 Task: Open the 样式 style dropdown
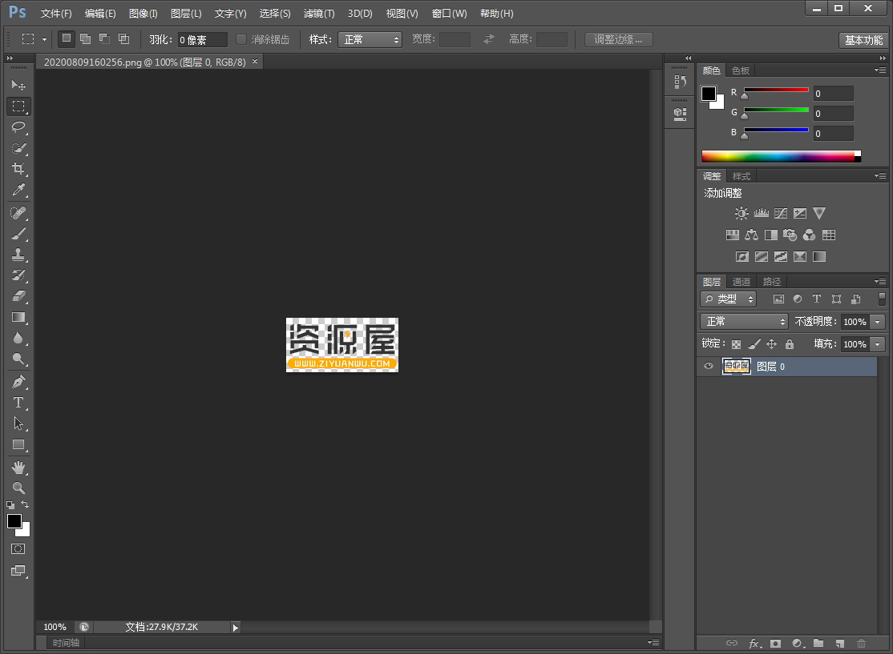click(370, 39)
